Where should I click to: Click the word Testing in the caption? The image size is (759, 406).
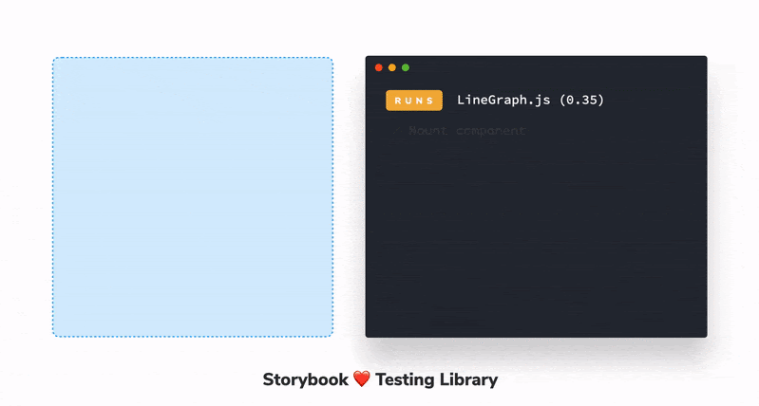405,379
